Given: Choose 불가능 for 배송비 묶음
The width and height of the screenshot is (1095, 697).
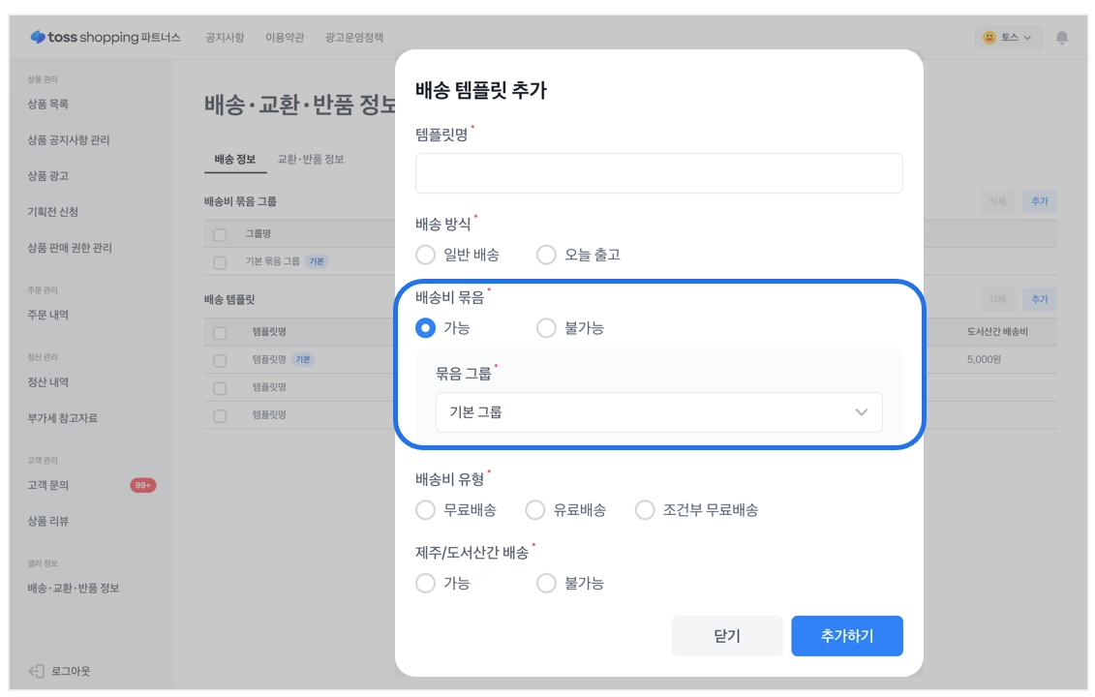Looking at the screenshot, I should pyautogui.click(x=547, y=328).
